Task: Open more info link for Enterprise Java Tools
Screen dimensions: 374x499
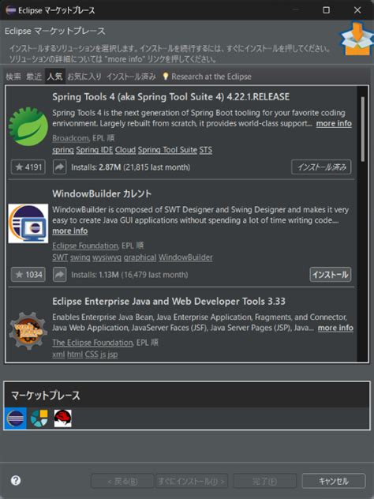Action: (x=335, y=328)
